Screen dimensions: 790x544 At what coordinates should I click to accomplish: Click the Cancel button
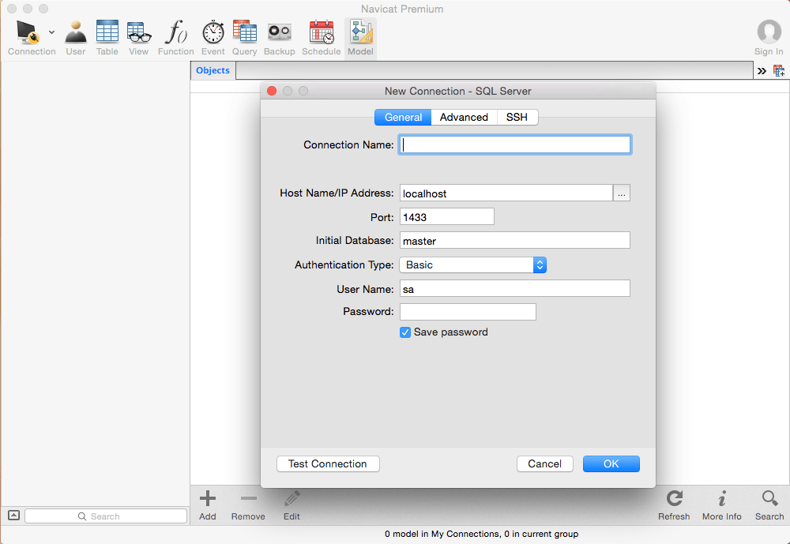pyautogui.click(x=544, y=464)
